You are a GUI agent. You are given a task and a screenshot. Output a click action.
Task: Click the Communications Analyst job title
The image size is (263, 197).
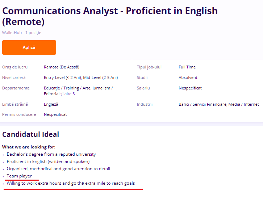110,16
